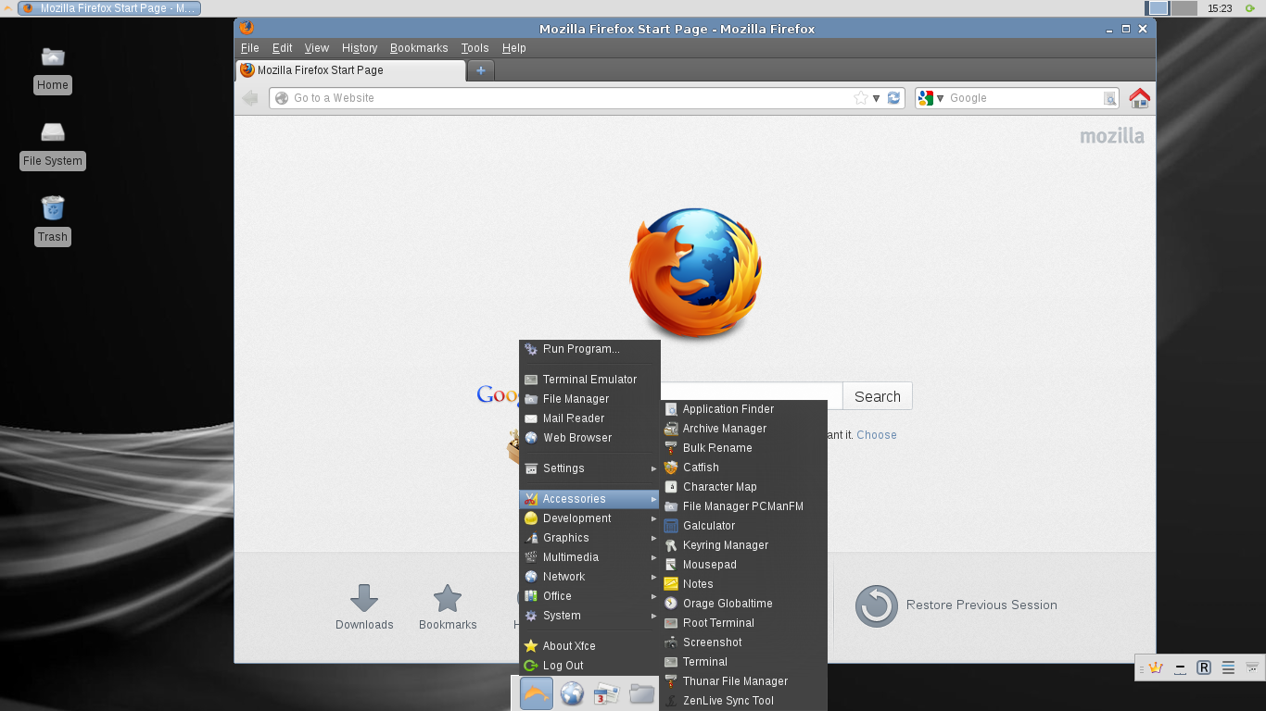Click the Downloads arrow icon
1266x711 pixels.
pos(364,598)
